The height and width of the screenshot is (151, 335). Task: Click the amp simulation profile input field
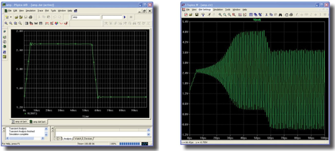click(x=86, y=17)
